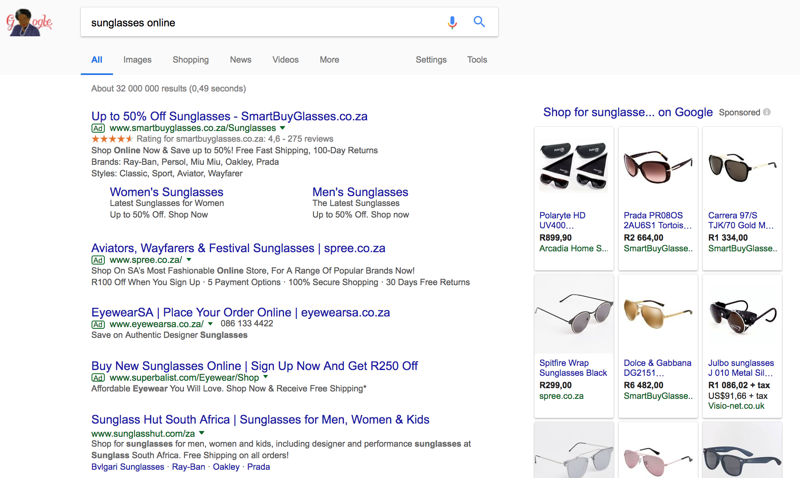Open Julbo sunglasses product image
800x478 pixels.
tap(742, 317)
